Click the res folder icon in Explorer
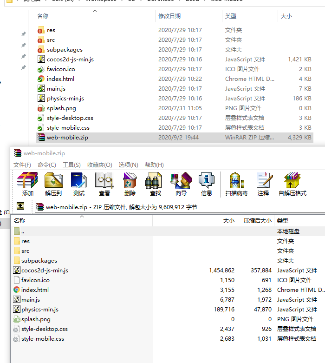 pyautogui.click(x=41, y=30)
